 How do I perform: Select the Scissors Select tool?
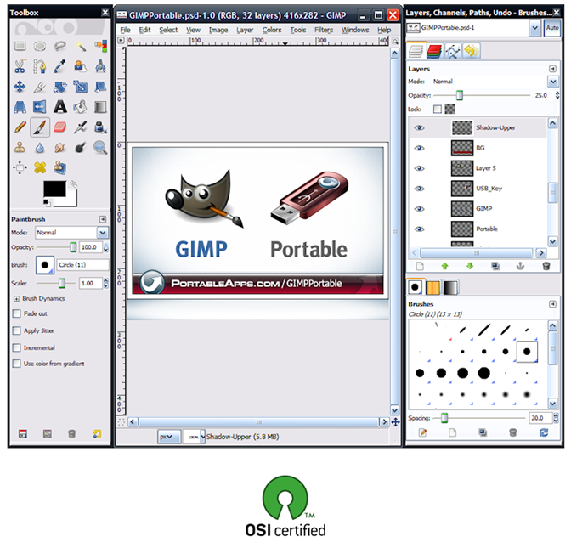click(20, 66)
